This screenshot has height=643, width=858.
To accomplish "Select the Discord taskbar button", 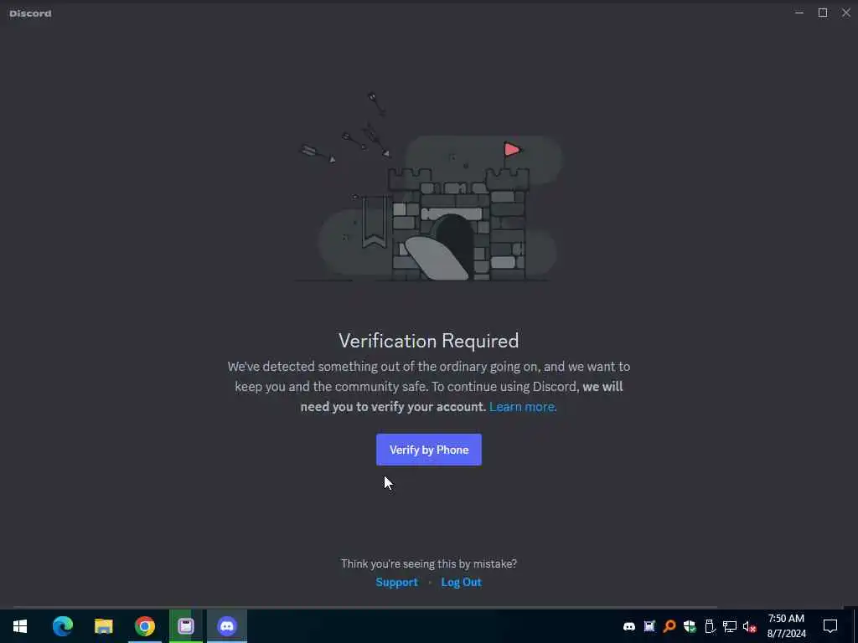I will pyautogui.click(x=226, y=626).
